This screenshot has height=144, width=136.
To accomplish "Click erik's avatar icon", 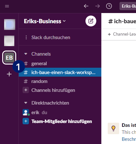I will click(x=26, y=112).
